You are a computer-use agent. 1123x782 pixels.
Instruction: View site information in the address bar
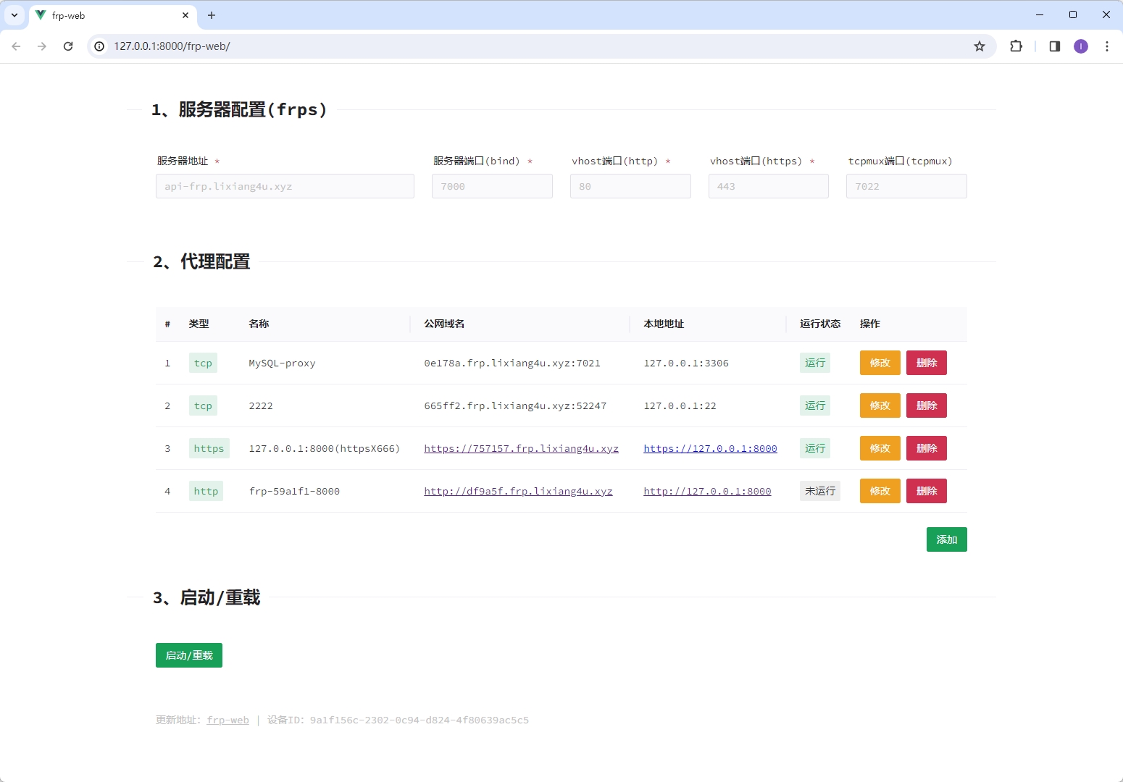click(x=99, y=46)
